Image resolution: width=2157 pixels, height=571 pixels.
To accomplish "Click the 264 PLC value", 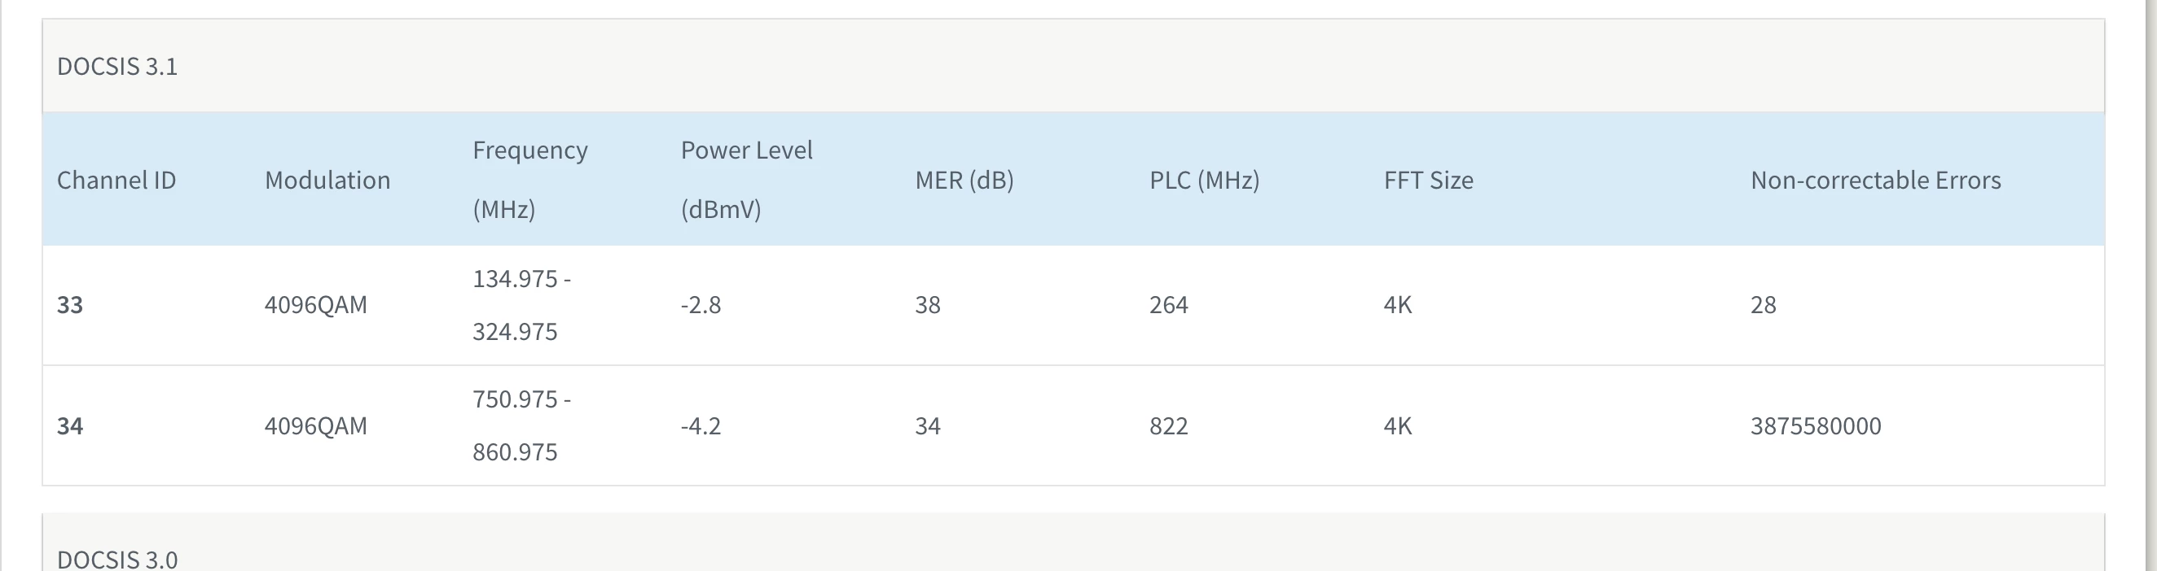I will (1168, 304).
